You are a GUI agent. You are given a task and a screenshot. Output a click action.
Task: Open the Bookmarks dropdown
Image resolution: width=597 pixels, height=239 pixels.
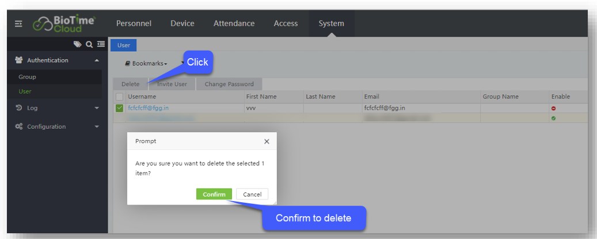tap(146, 64)
